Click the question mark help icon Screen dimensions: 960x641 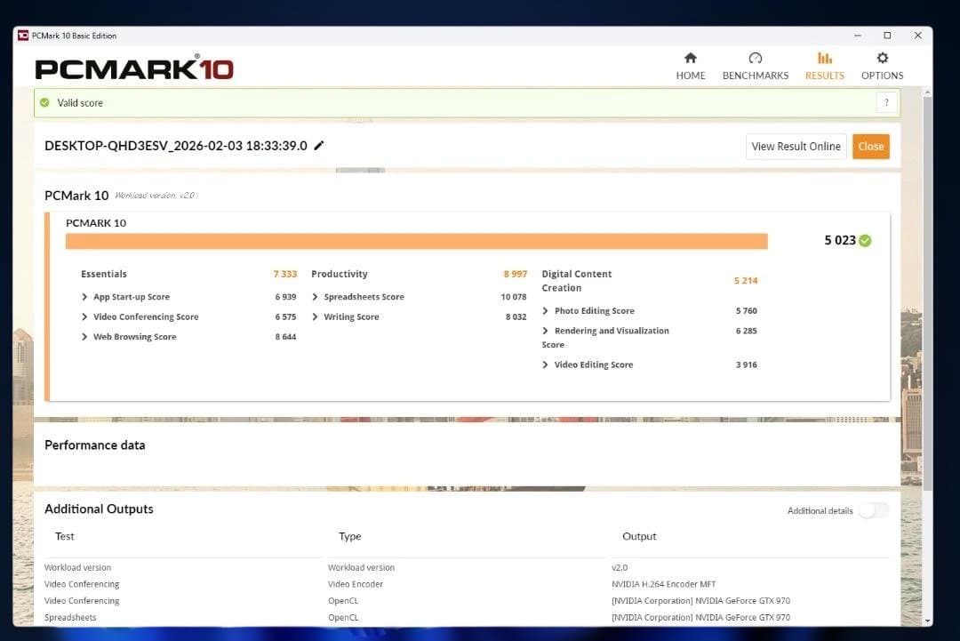pyautogui.click(x=886, y=102)
